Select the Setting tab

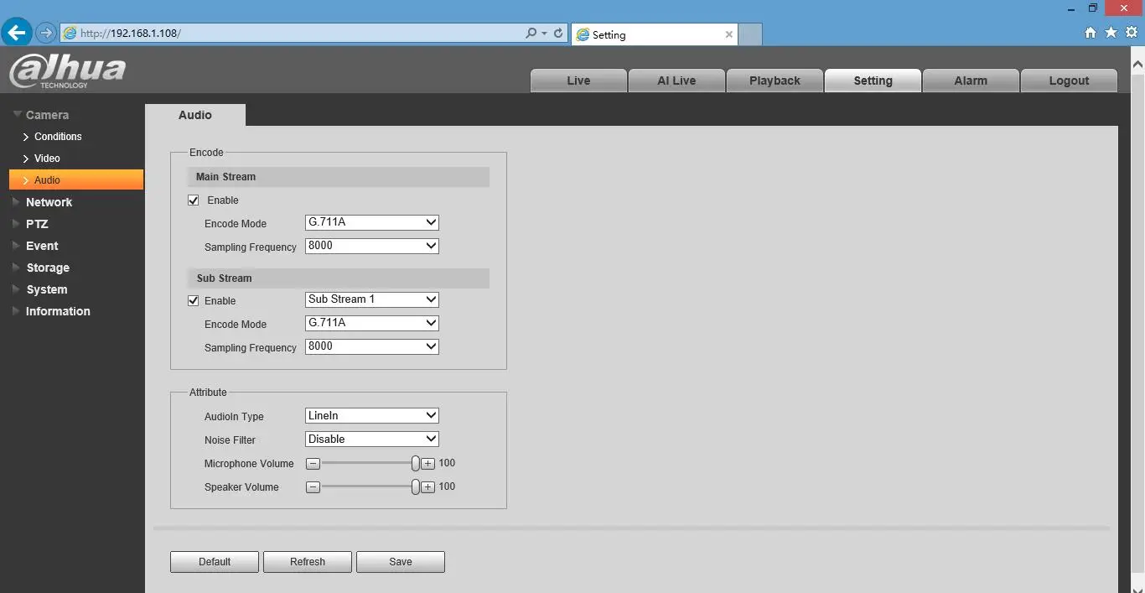[873, 81]
